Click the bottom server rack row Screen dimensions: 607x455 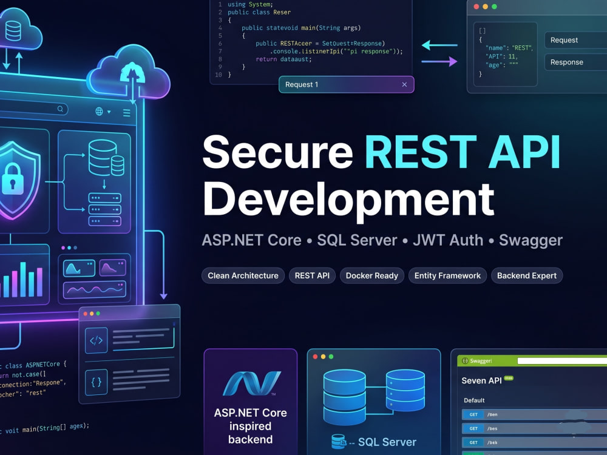(x=105, y=221)
